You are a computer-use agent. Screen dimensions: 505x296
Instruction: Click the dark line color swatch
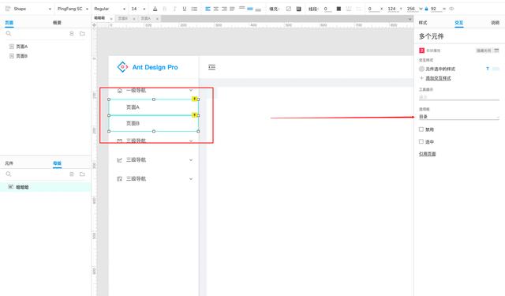(x=339, y=9)
